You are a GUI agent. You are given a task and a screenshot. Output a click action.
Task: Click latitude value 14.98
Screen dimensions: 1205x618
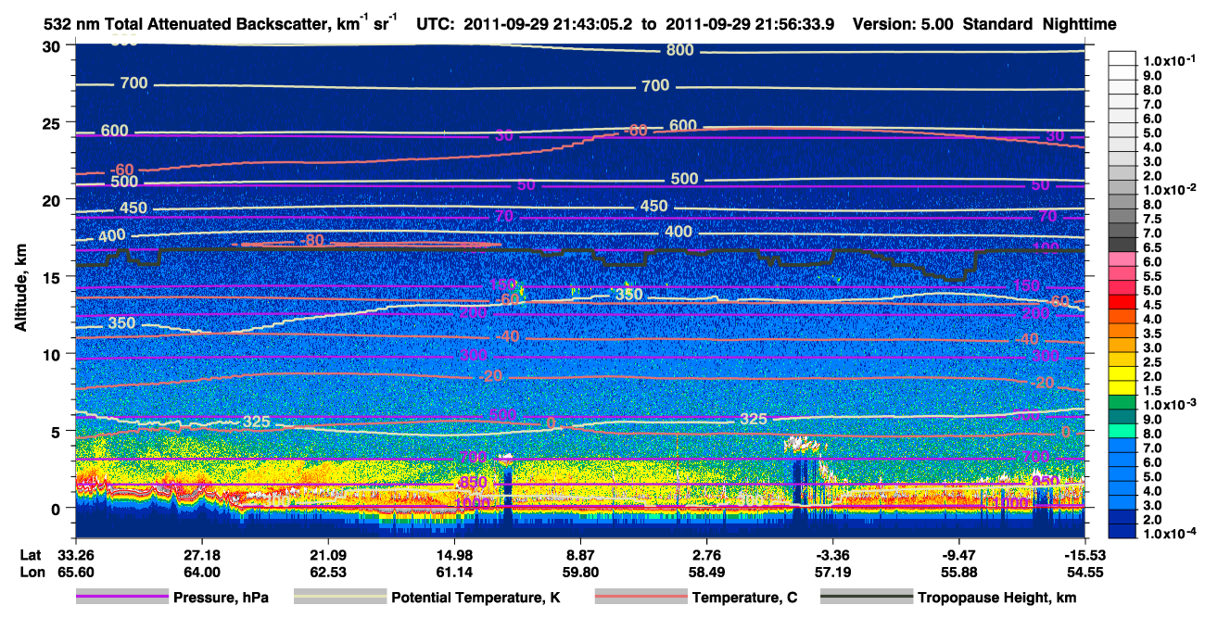453,555
